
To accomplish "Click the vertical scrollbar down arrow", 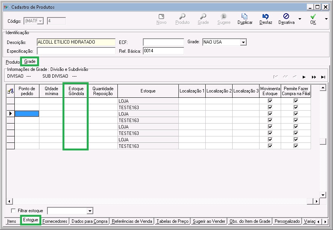I will pyautogui.click(x=323, y=195).
